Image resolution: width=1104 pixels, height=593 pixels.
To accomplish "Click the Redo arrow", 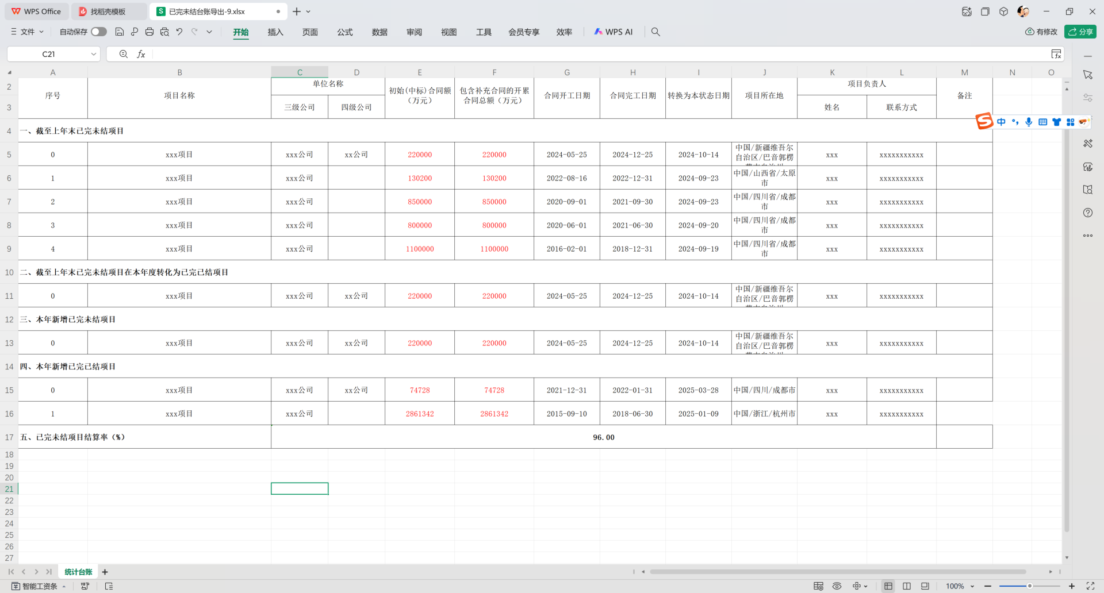I will click(194, 32).
